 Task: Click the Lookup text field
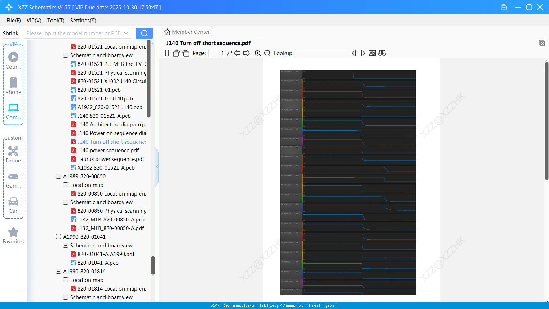(x=322, y=53)
